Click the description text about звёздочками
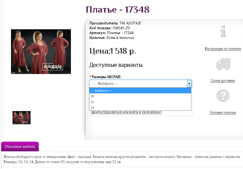 [x=122, y=159]
